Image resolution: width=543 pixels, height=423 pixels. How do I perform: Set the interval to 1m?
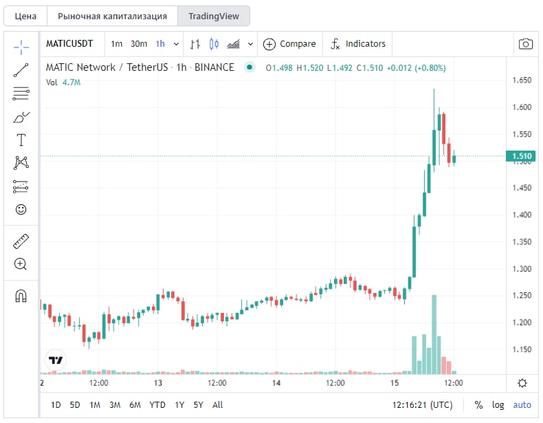(116, 44)
